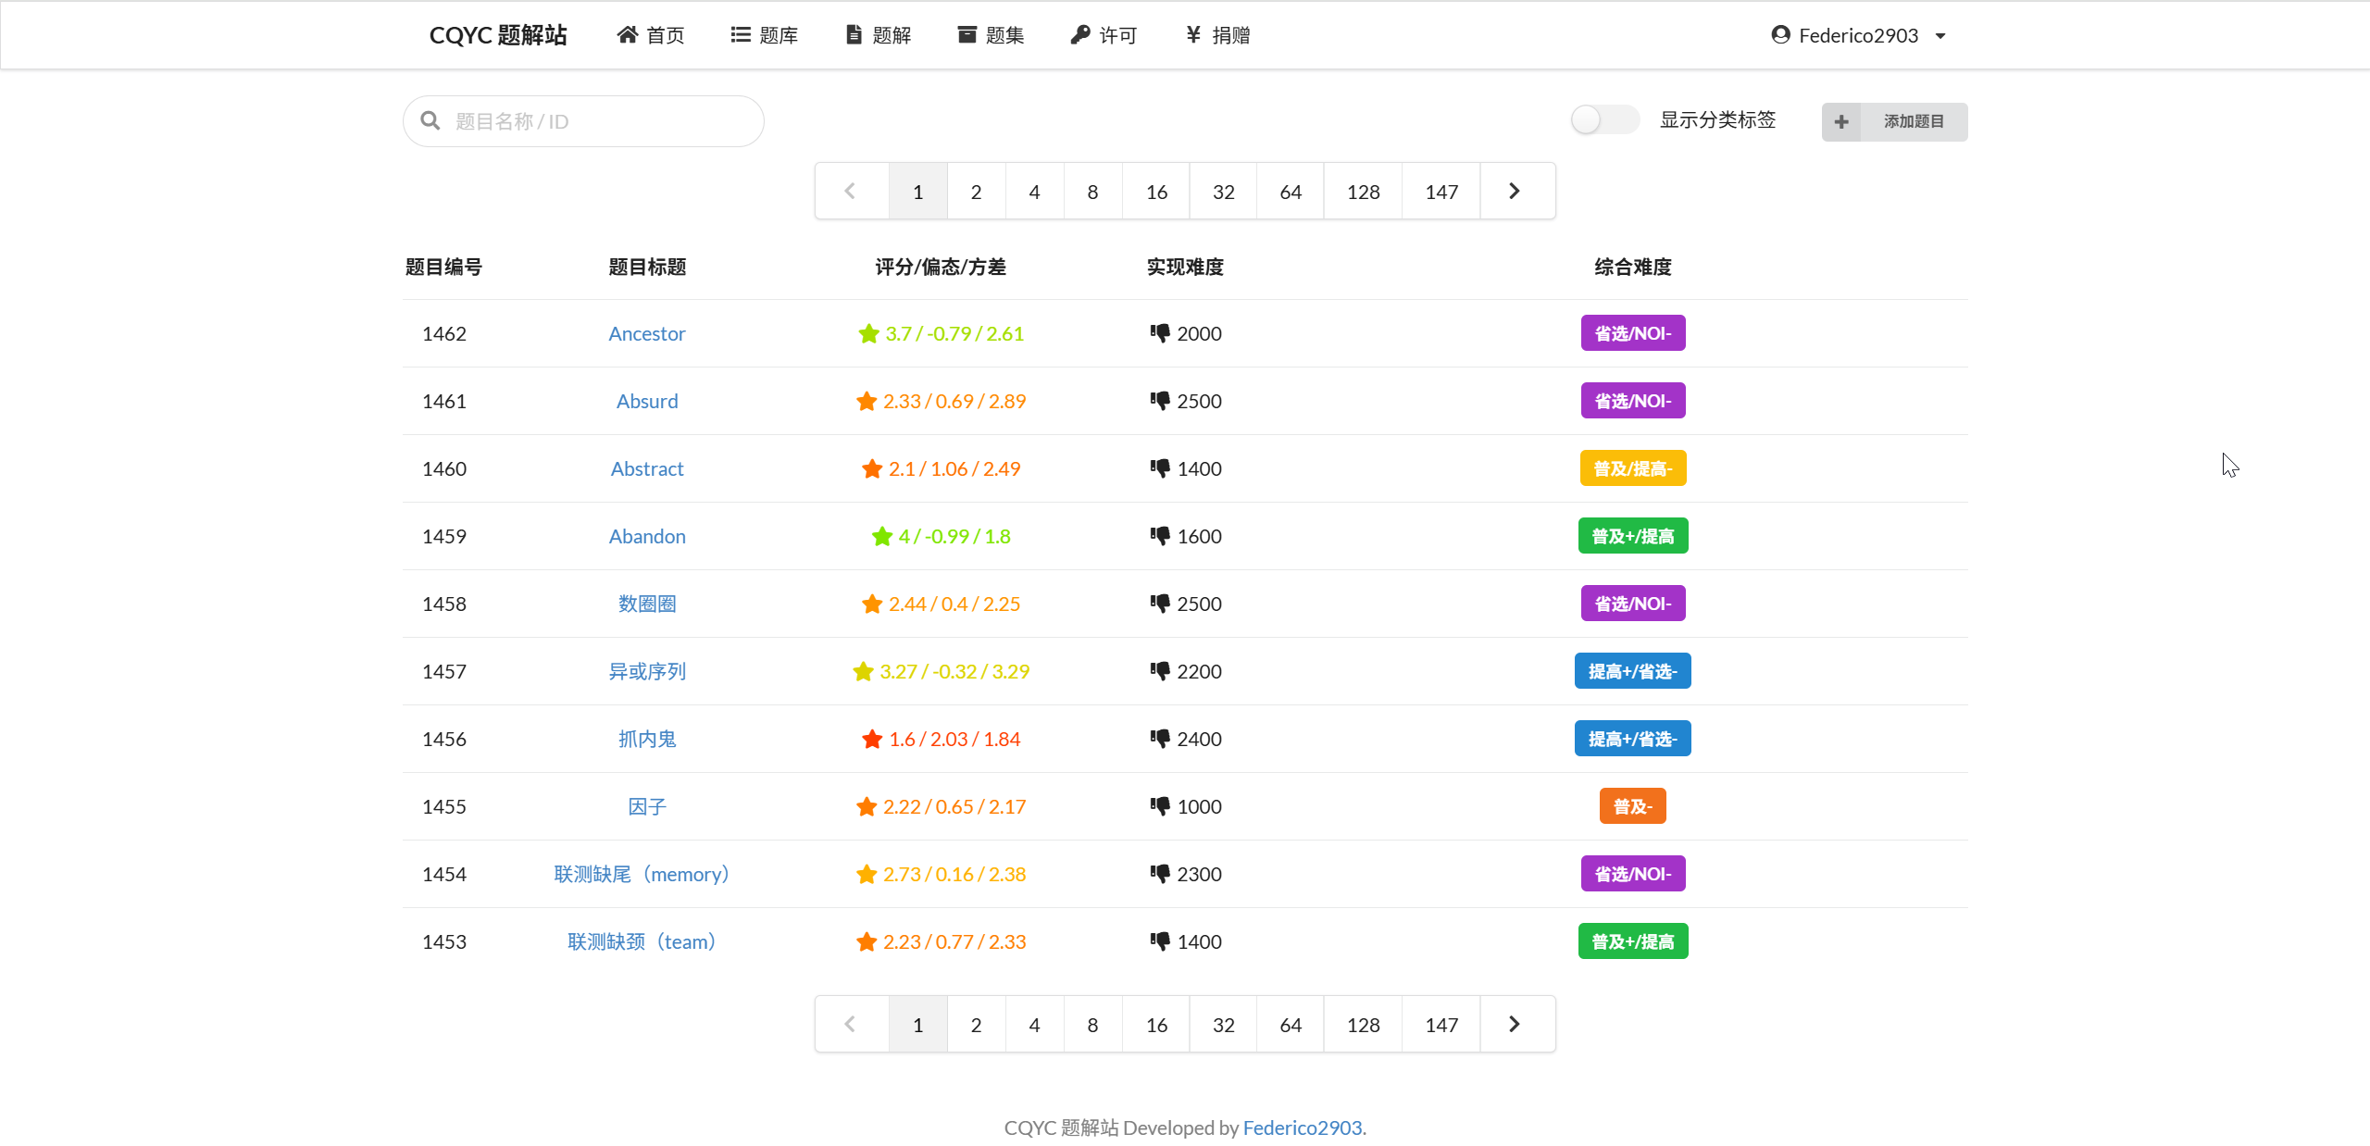Click the star icon in Ancestor row
Viewport: 2370px width, 1146px height.
(x=868, y=333)
